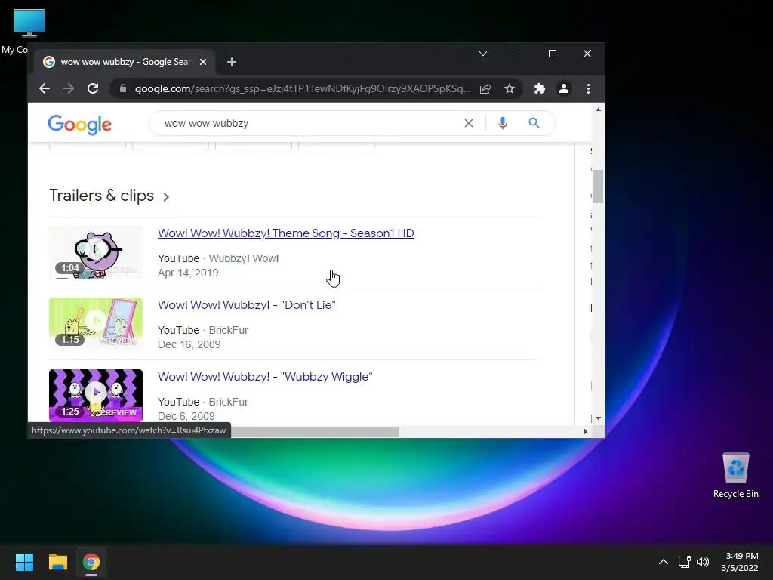773x580 pixels.
Task: Click the Chrome address bar URL
Action: pyautogui.click(x=302, y=89)
